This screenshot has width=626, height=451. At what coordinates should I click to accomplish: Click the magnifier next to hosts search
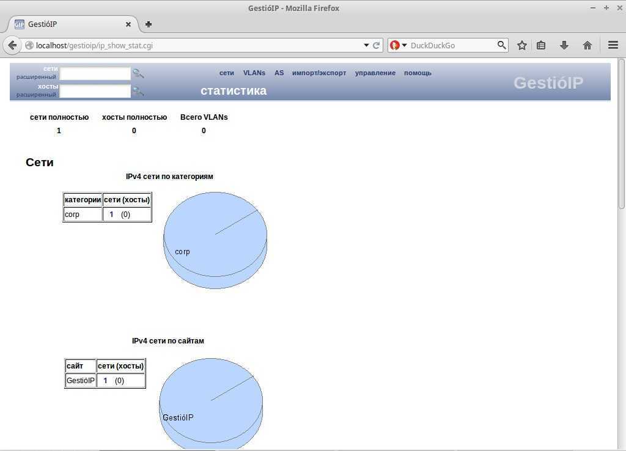pyautogui.click(x=138, y=91)
